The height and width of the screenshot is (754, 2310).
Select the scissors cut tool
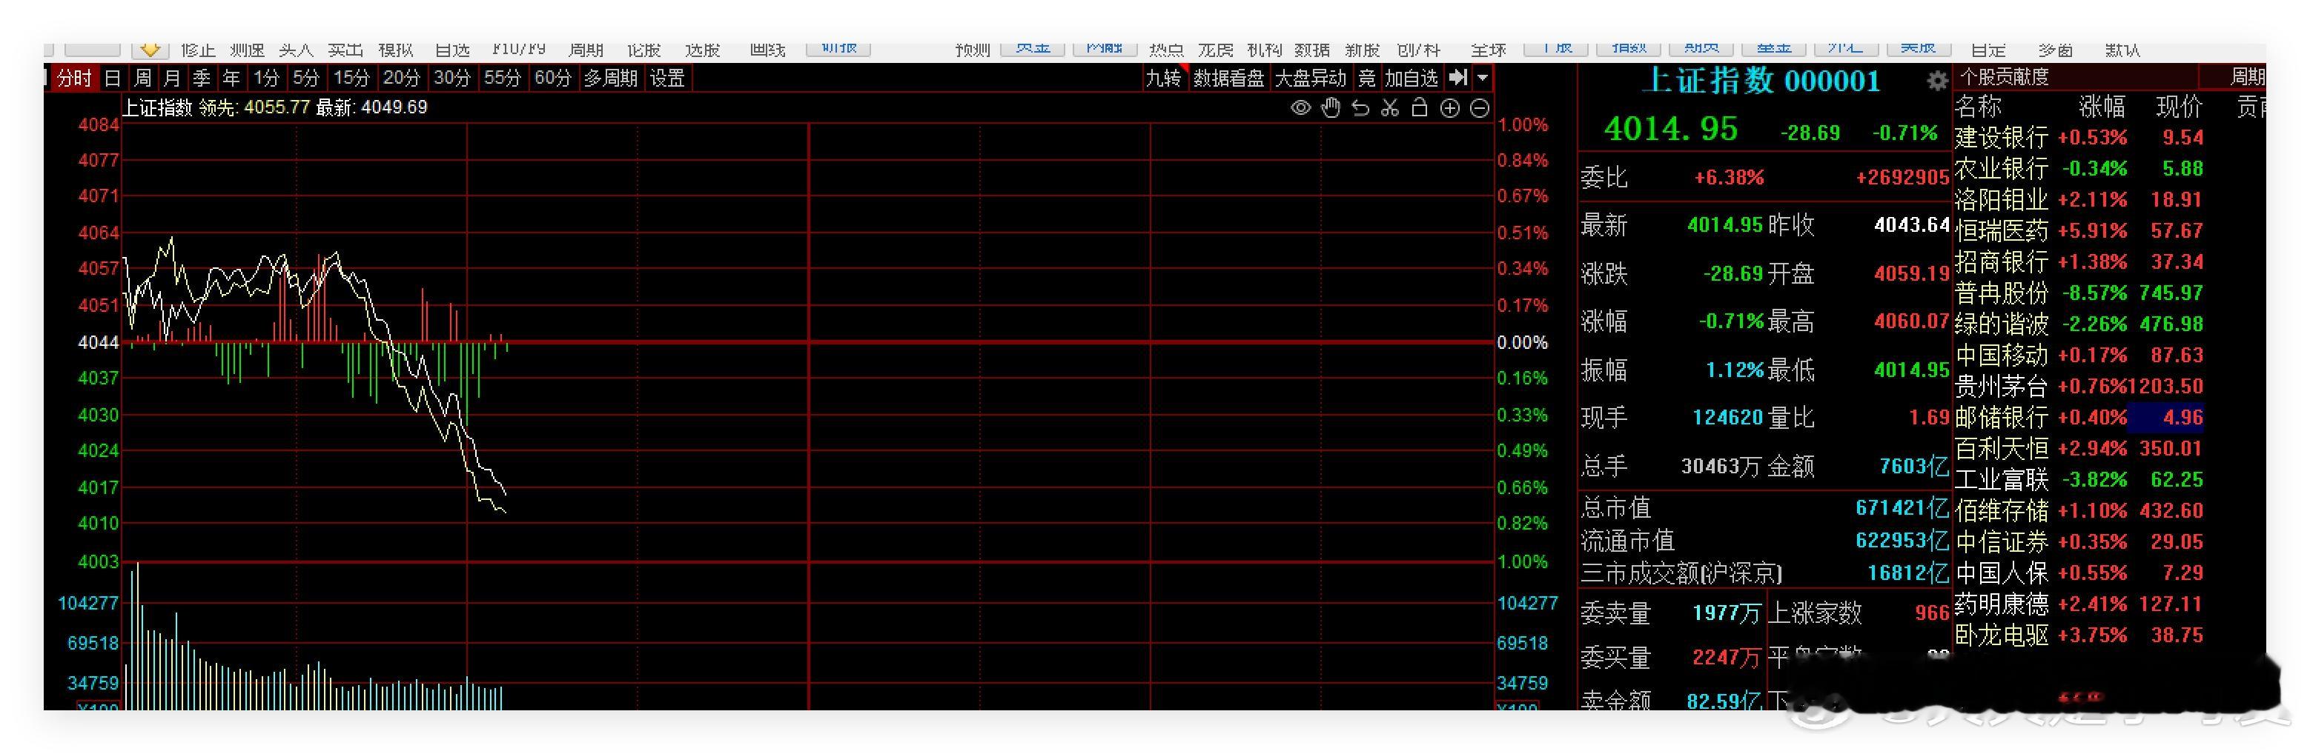[1390, 108]
